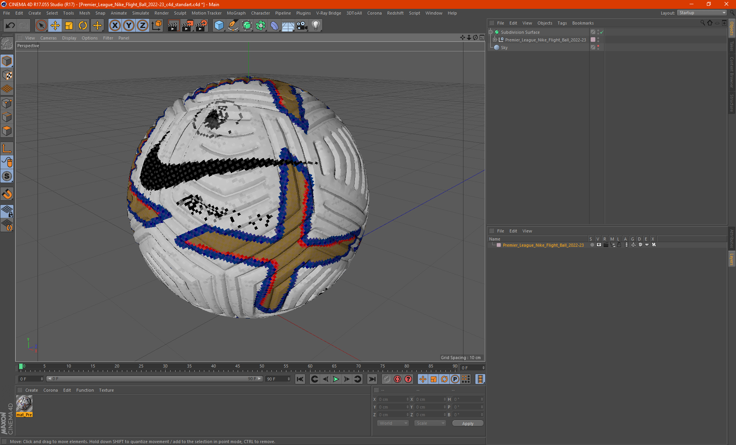
Task: Toggle Y axis lock
Action: pyautogui.click(x=129, y=26)
